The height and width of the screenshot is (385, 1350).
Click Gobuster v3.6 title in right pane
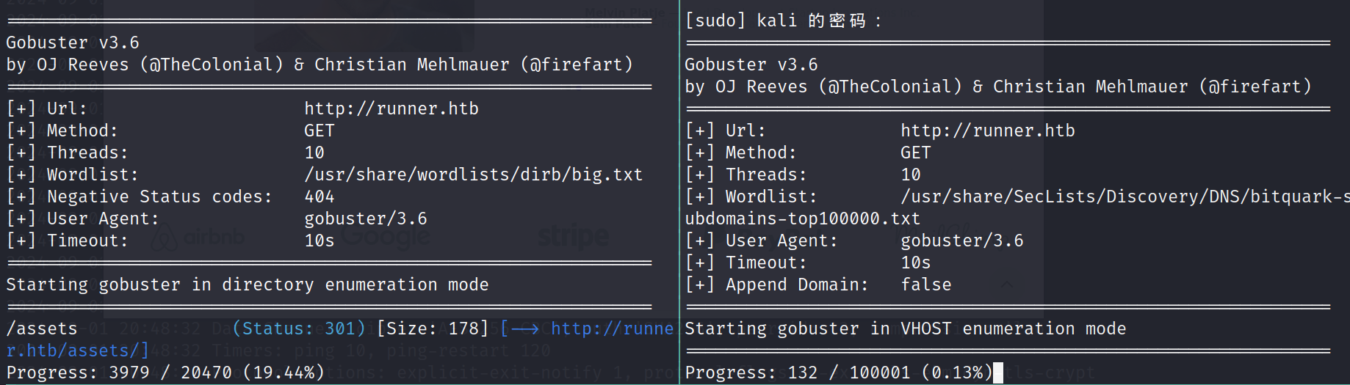751,65
